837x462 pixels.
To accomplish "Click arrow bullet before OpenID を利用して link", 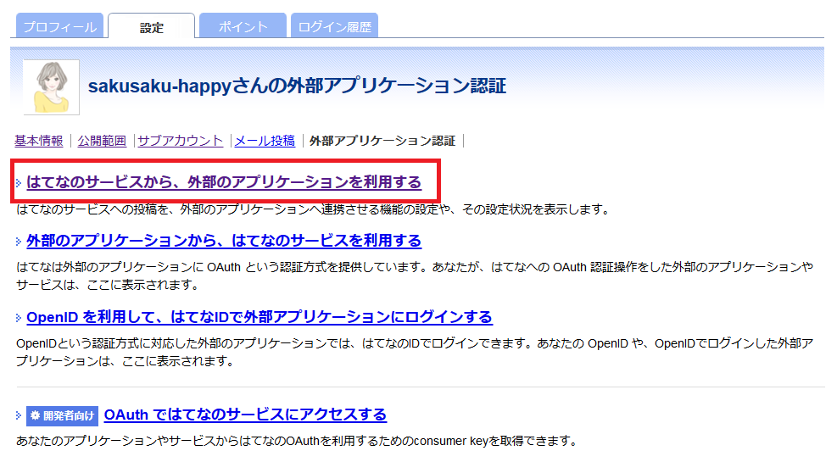I will pyautogui.click(x=19, y=318).
